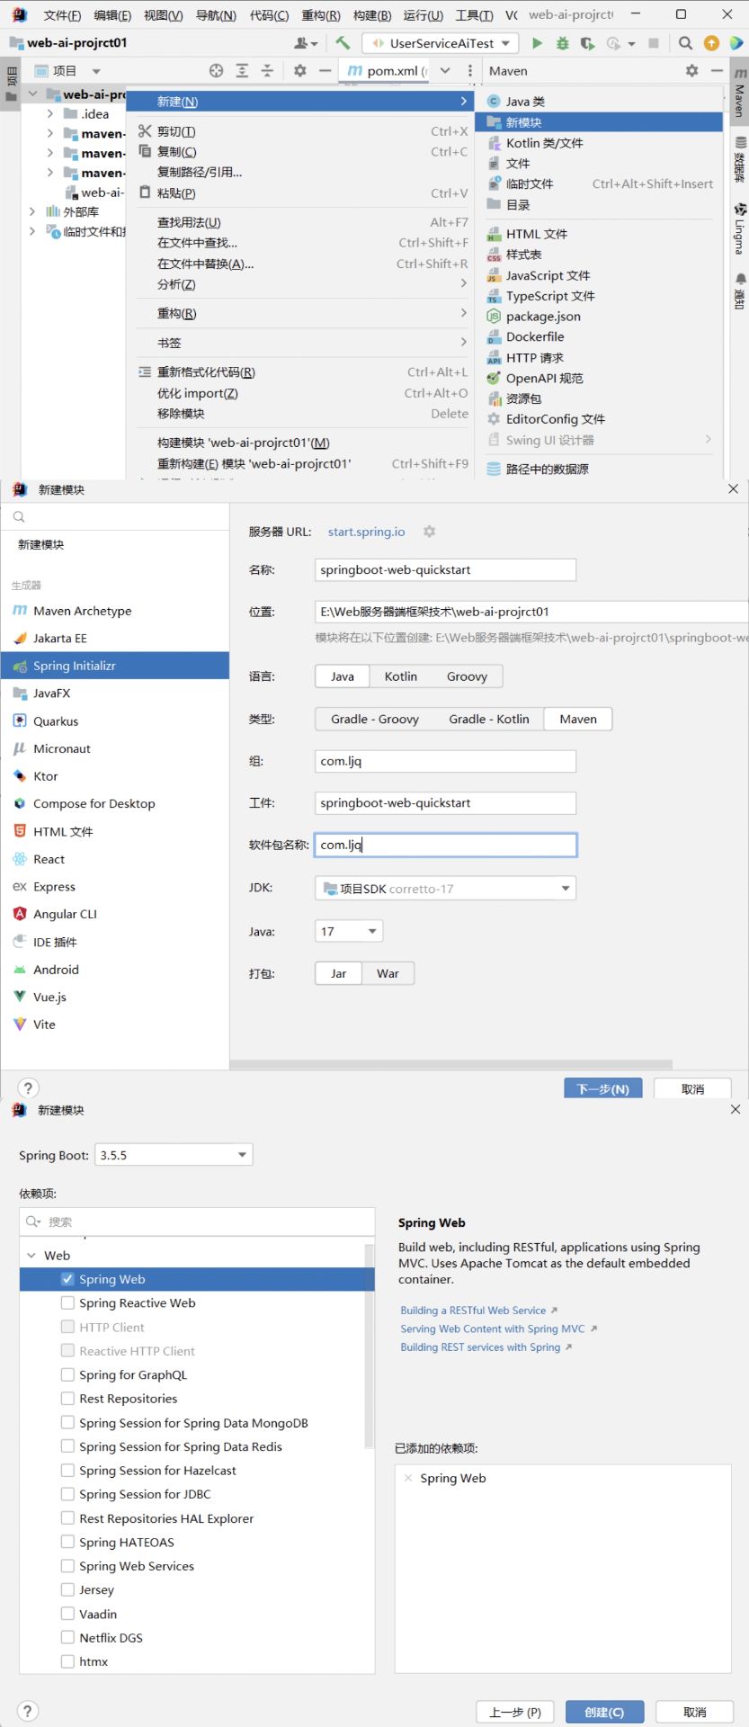Open Maven panel gear settings
The height and width of the screenshot is (1727, 749).
click(x=691, y=70)
